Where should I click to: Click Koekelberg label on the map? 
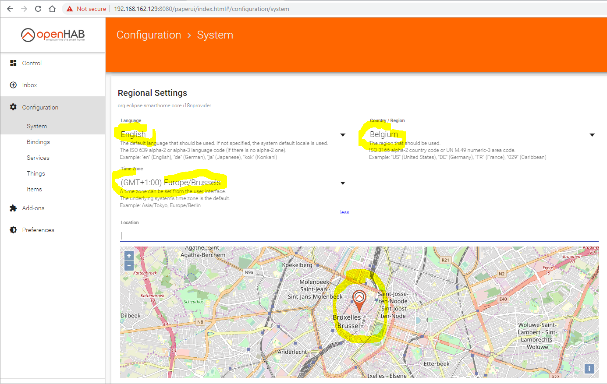(x=297, y=265)
